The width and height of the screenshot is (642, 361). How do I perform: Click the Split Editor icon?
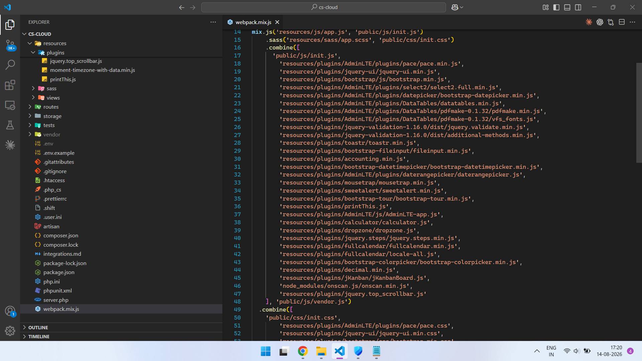coord(622,22)
